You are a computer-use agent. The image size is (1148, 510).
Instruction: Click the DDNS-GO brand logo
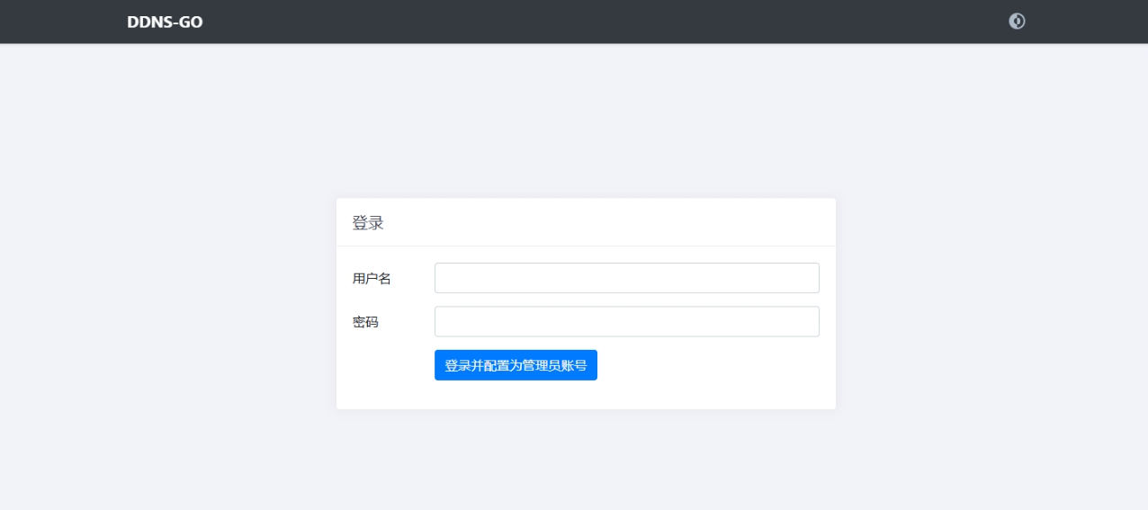coord(165,22)
